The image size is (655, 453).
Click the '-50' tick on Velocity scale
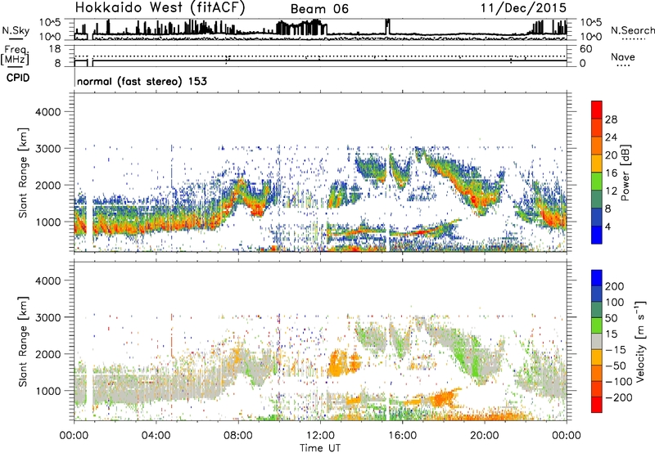[616, 366]
